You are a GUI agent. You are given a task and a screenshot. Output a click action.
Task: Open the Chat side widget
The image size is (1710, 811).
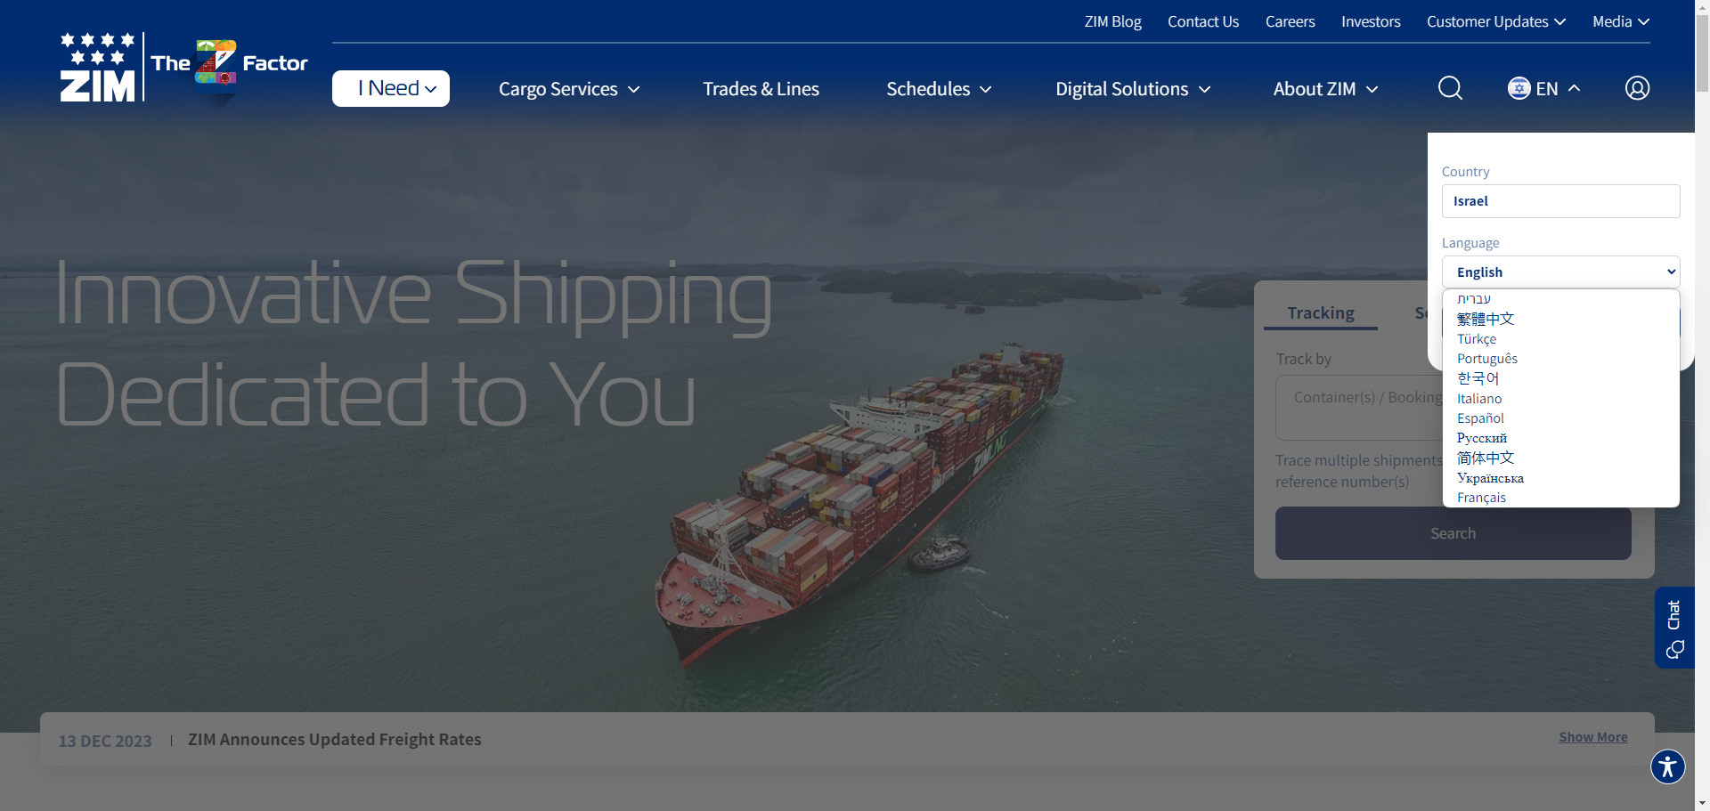point(1674,628)
